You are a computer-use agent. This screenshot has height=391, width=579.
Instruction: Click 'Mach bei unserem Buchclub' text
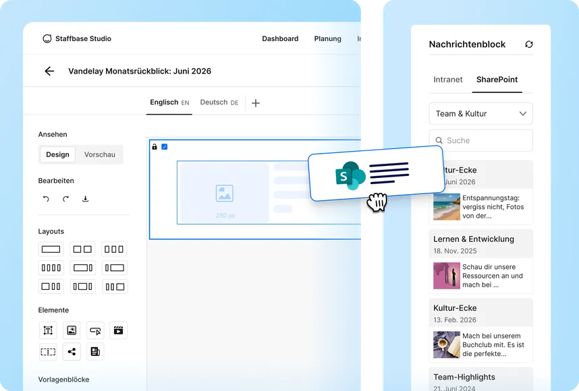(x=493, y=345)
